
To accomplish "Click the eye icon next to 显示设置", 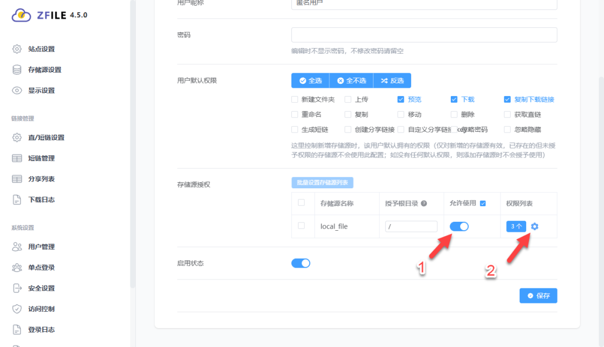I will 16,90.
